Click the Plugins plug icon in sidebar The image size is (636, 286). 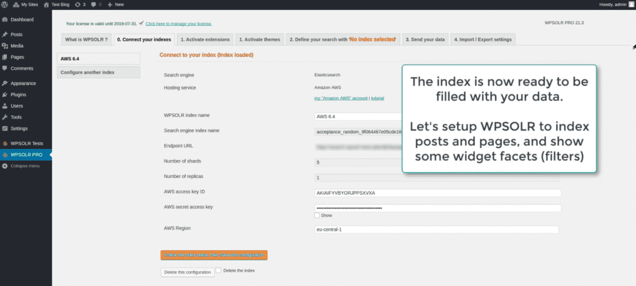tap(5, 95)
